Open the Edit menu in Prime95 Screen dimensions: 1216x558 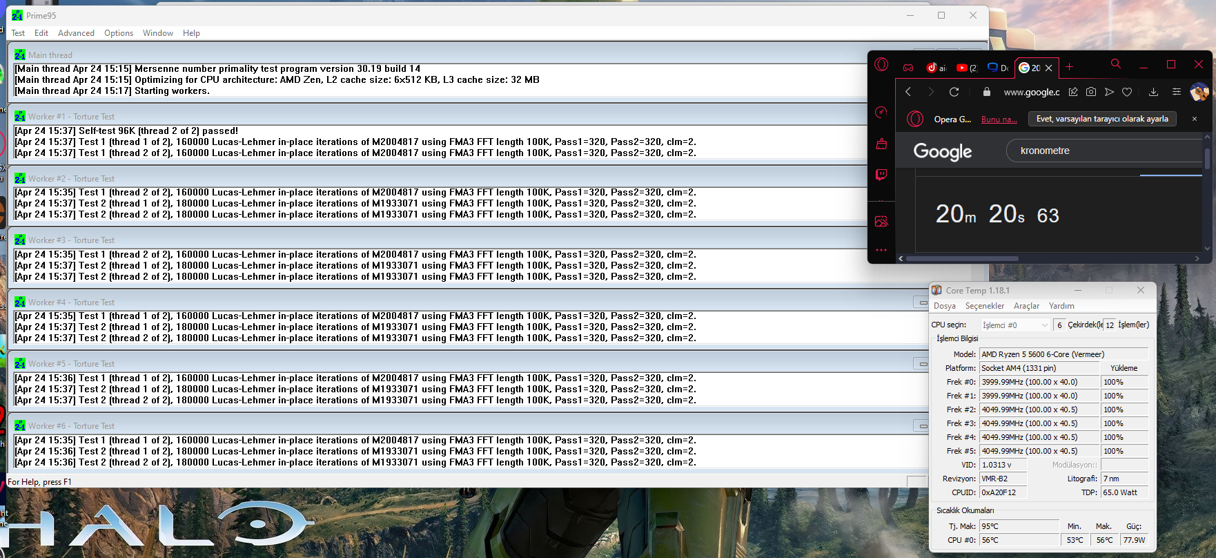41,33
